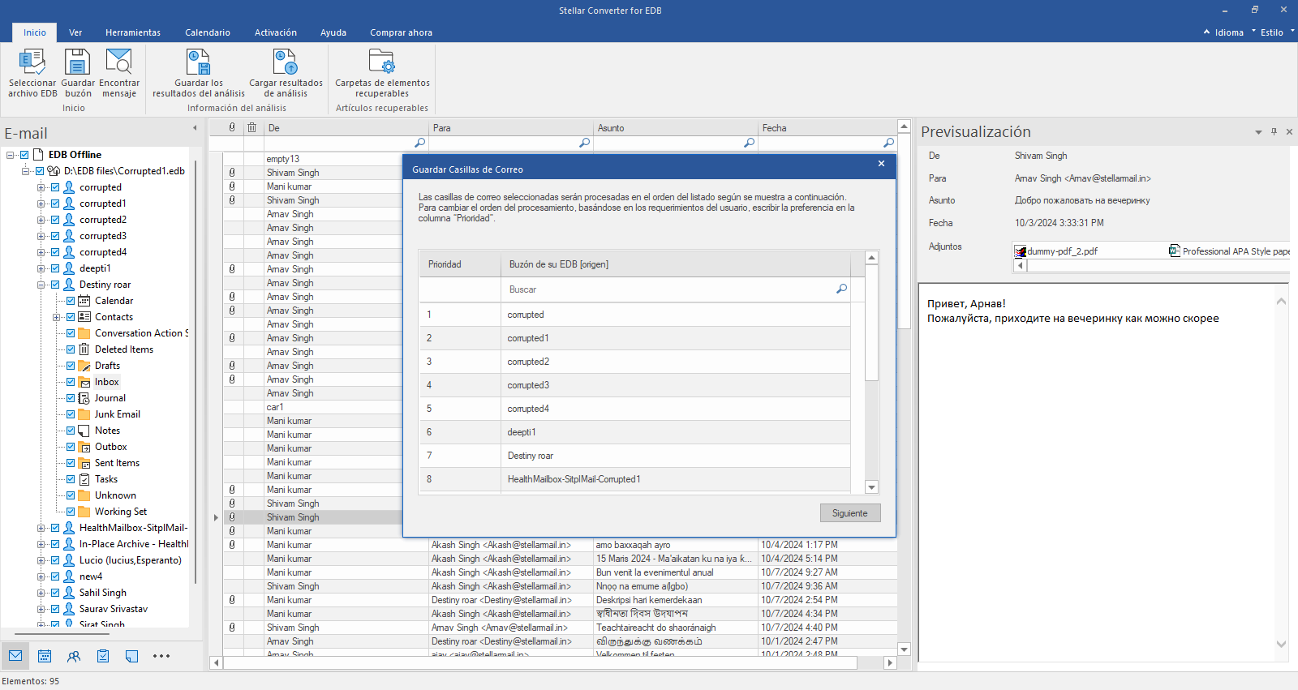The width and height of the screenshot is (1298, 690).
Task: Open the Ayuda ribbon tab
Action: pos(333,32)
